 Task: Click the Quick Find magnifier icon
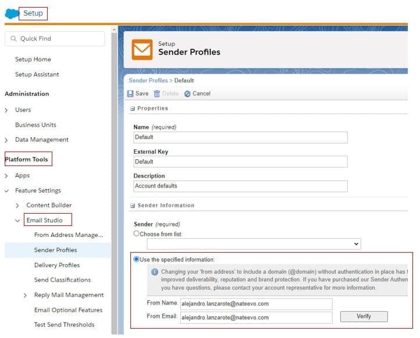point(13,39)
